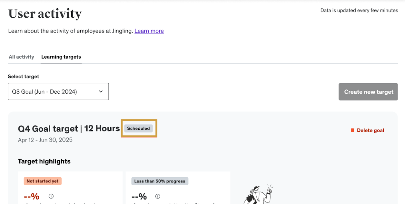
Task: Click the Apr 12 - Jun 30, 2025 date range
Action: pyautogui.click(x=45, y=140)
